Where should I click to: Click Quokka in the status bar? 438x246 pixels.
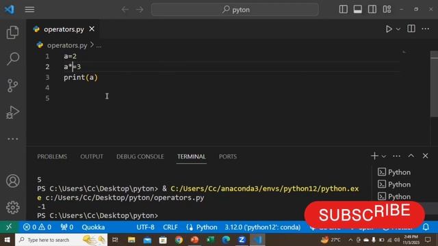[93, 227]
